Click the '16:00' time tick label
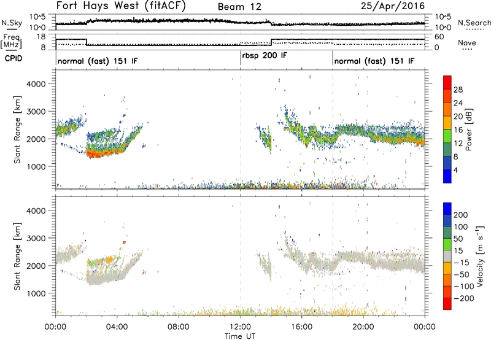This screenshot has width=491, height=340. click(301, 327)
